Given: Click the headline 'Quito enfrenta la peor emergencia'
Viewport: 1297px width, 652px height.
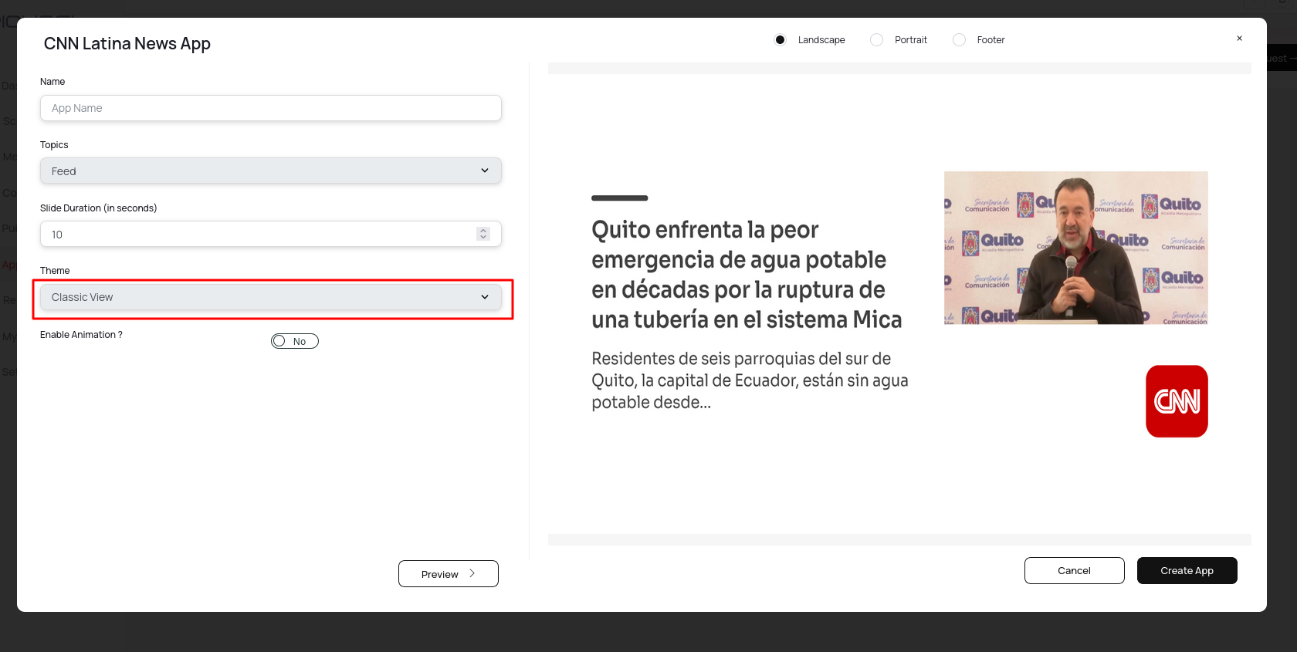Looking at the screenshot, I should point(747,275).
